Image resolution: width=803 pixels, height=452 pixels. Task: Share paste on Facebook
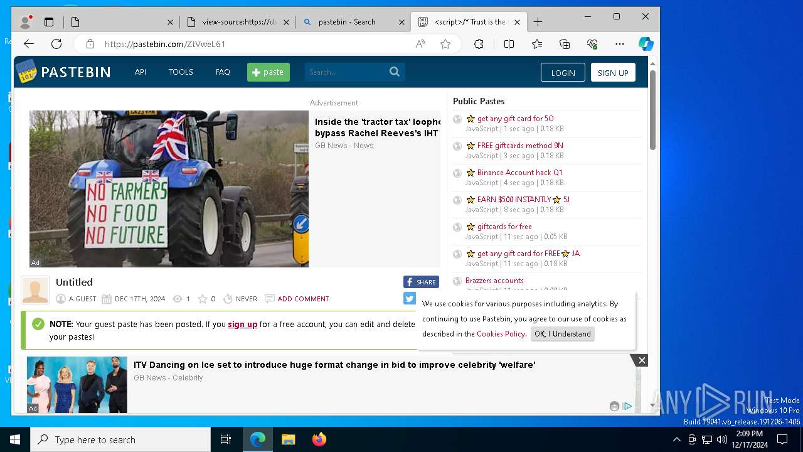click(421, 282)
